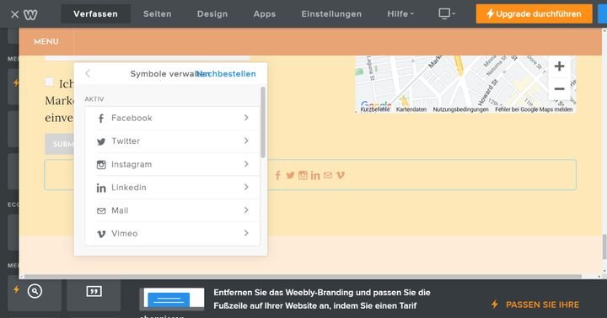Select the block quote element icon

coord(94,291)
